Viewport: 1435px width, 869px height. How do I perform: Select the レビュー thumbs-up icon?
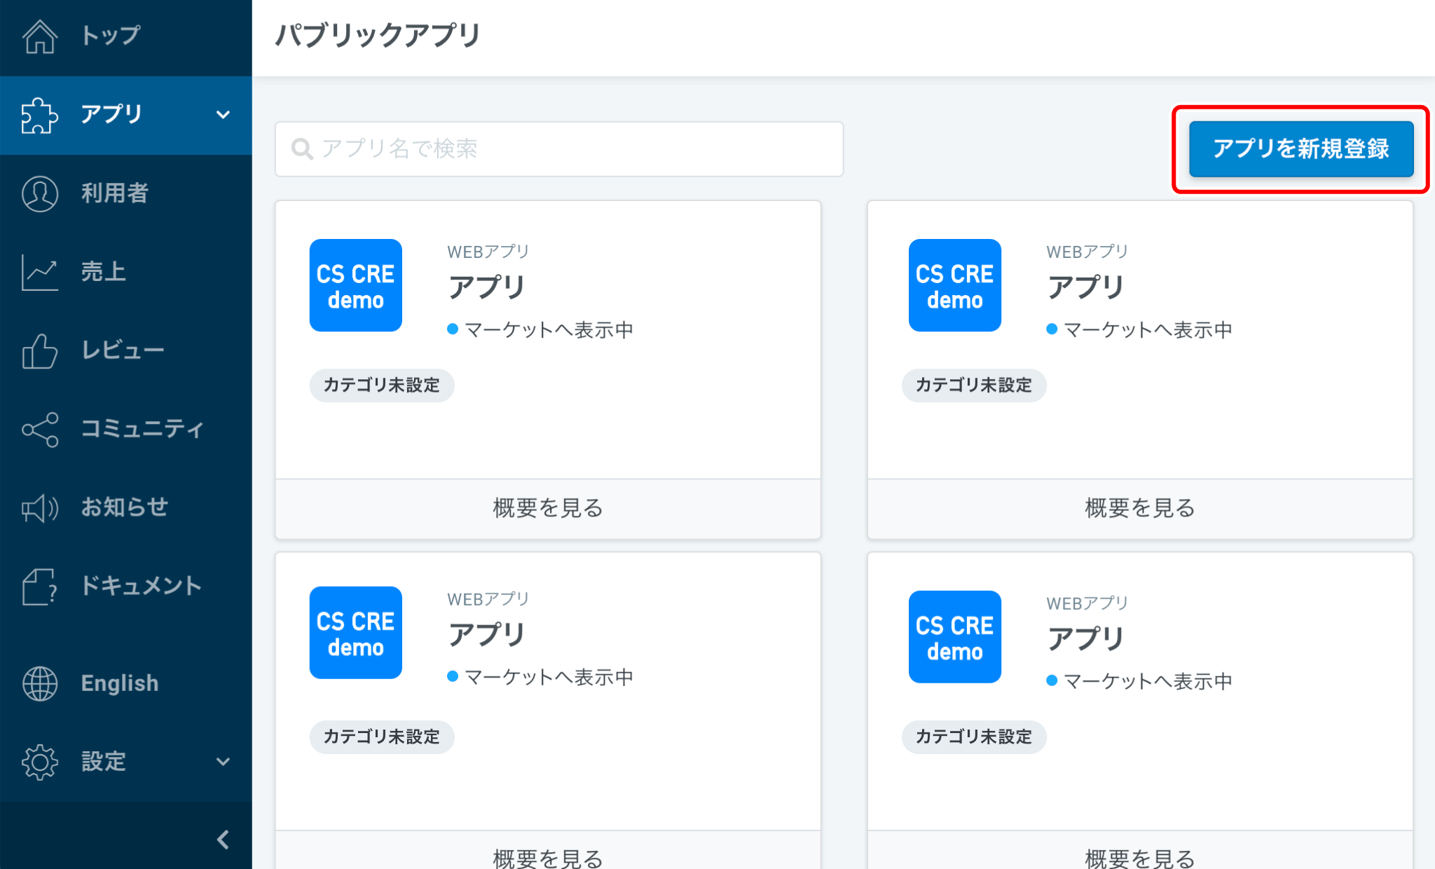pyautogui.click(x=40, y=350)
